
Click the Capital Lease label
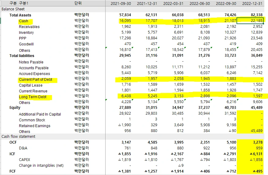click(x=31, y=85)
